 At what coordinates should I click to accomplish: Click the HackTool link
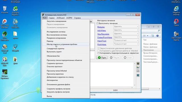tap(102, 41)
